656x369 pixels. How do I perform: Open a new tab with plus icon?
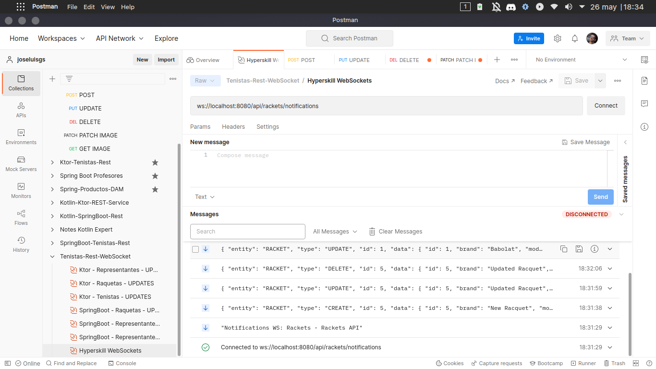(497, 60)
